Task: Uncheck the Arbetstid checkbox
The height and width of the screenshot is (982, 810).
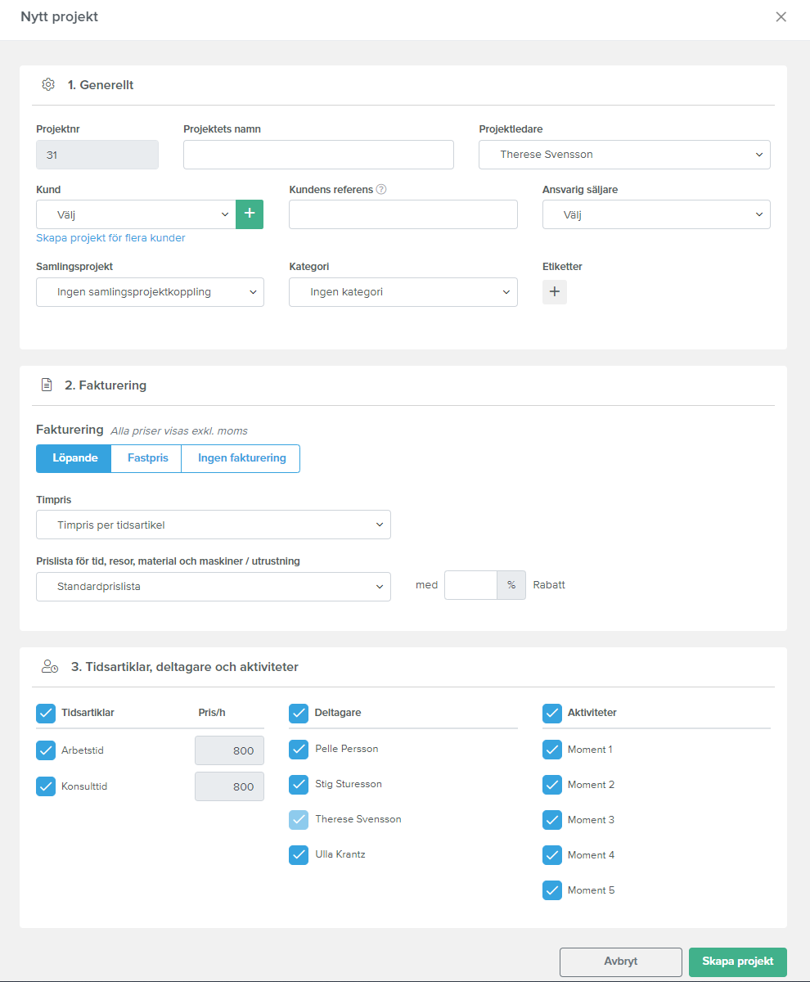Action: pyautogui.click(x=46, y=750)
